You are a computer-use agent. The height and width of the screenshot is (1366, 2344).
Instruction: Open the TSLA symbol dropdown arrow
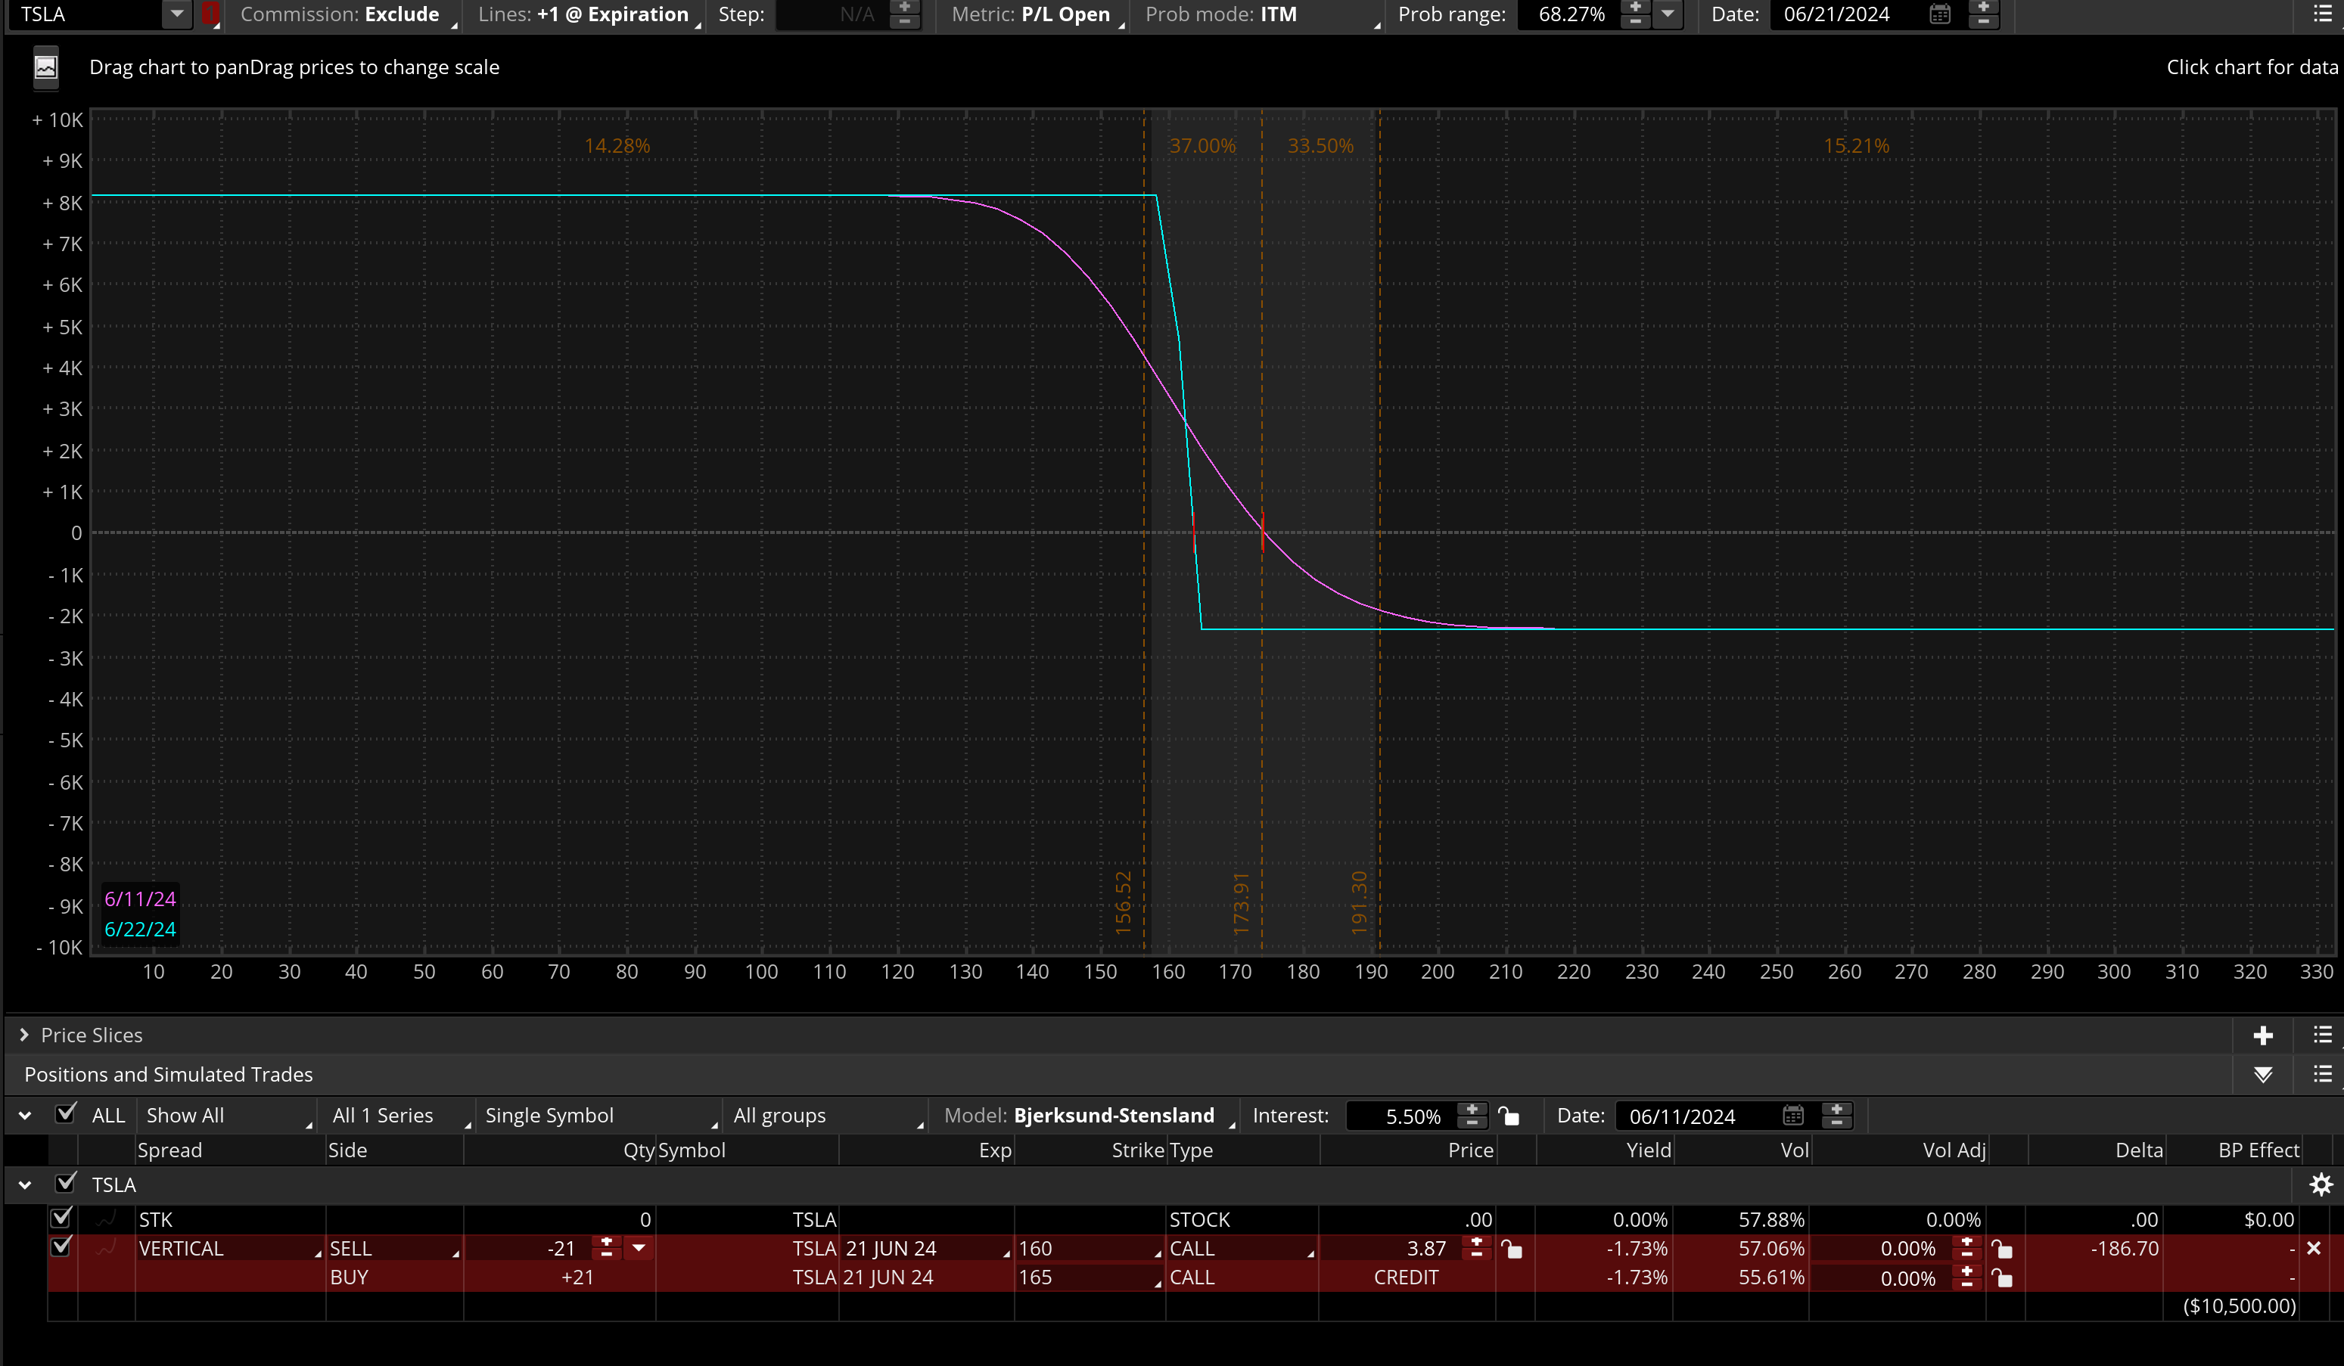177,14
